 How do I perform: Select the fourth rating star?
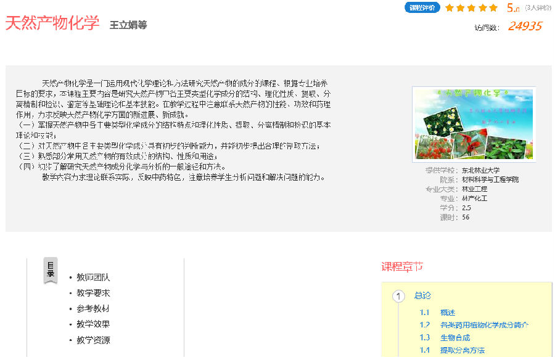[482, 8]
